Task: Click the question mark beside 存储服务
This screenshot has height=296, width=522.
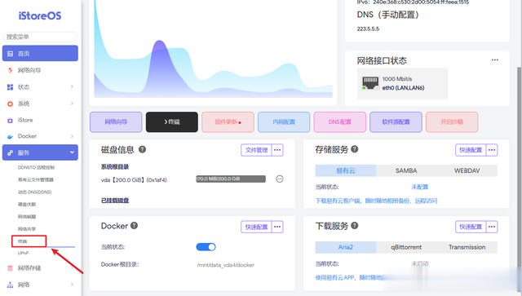Action: pos(355,149)
